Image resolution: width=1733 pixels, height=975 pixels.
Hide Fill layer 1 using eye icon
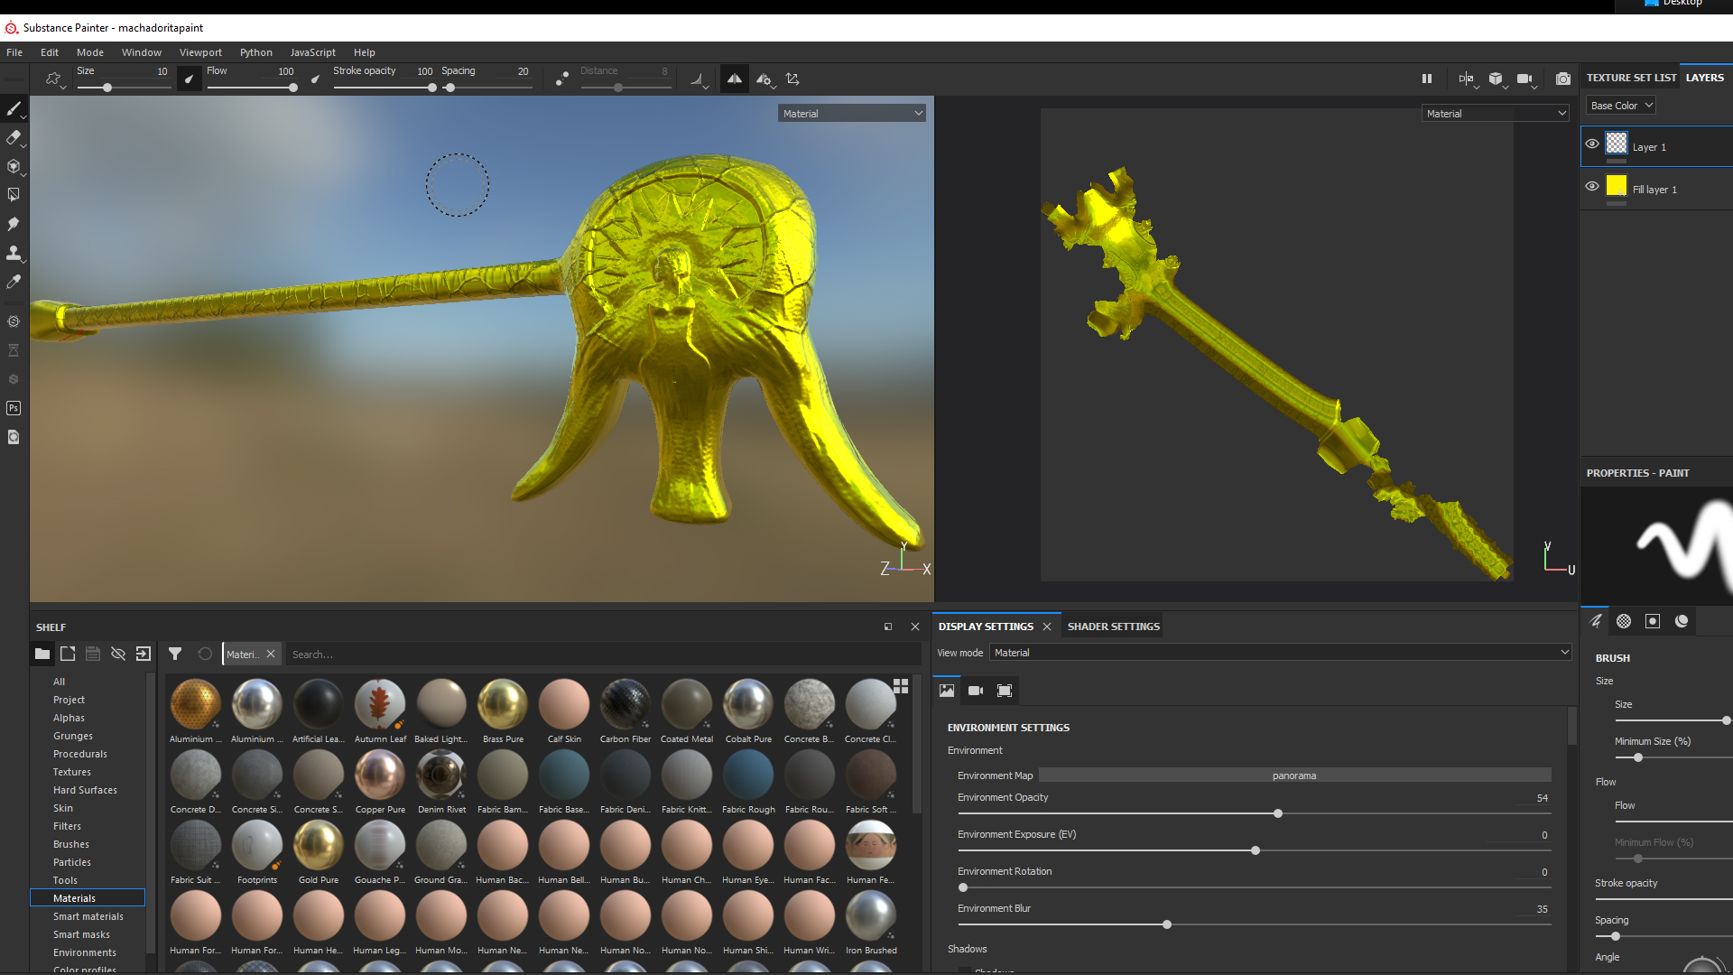click(x=1592, y=186)
